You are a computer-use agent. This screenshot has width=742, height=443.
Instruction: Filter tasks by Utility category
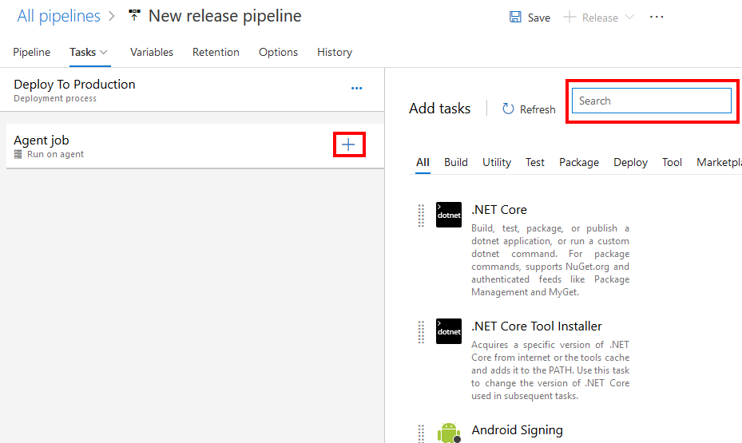[497, 162]
